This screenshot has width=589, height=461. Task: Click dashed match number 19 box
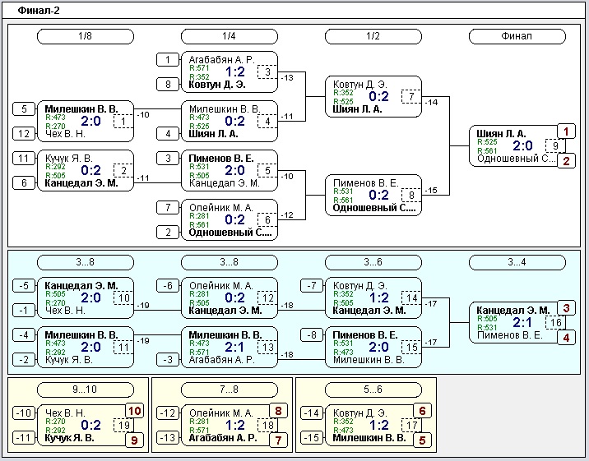coord(123,425)
